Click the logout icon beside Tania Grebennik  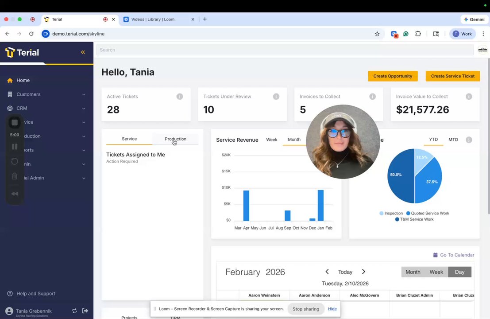[85, 311]
